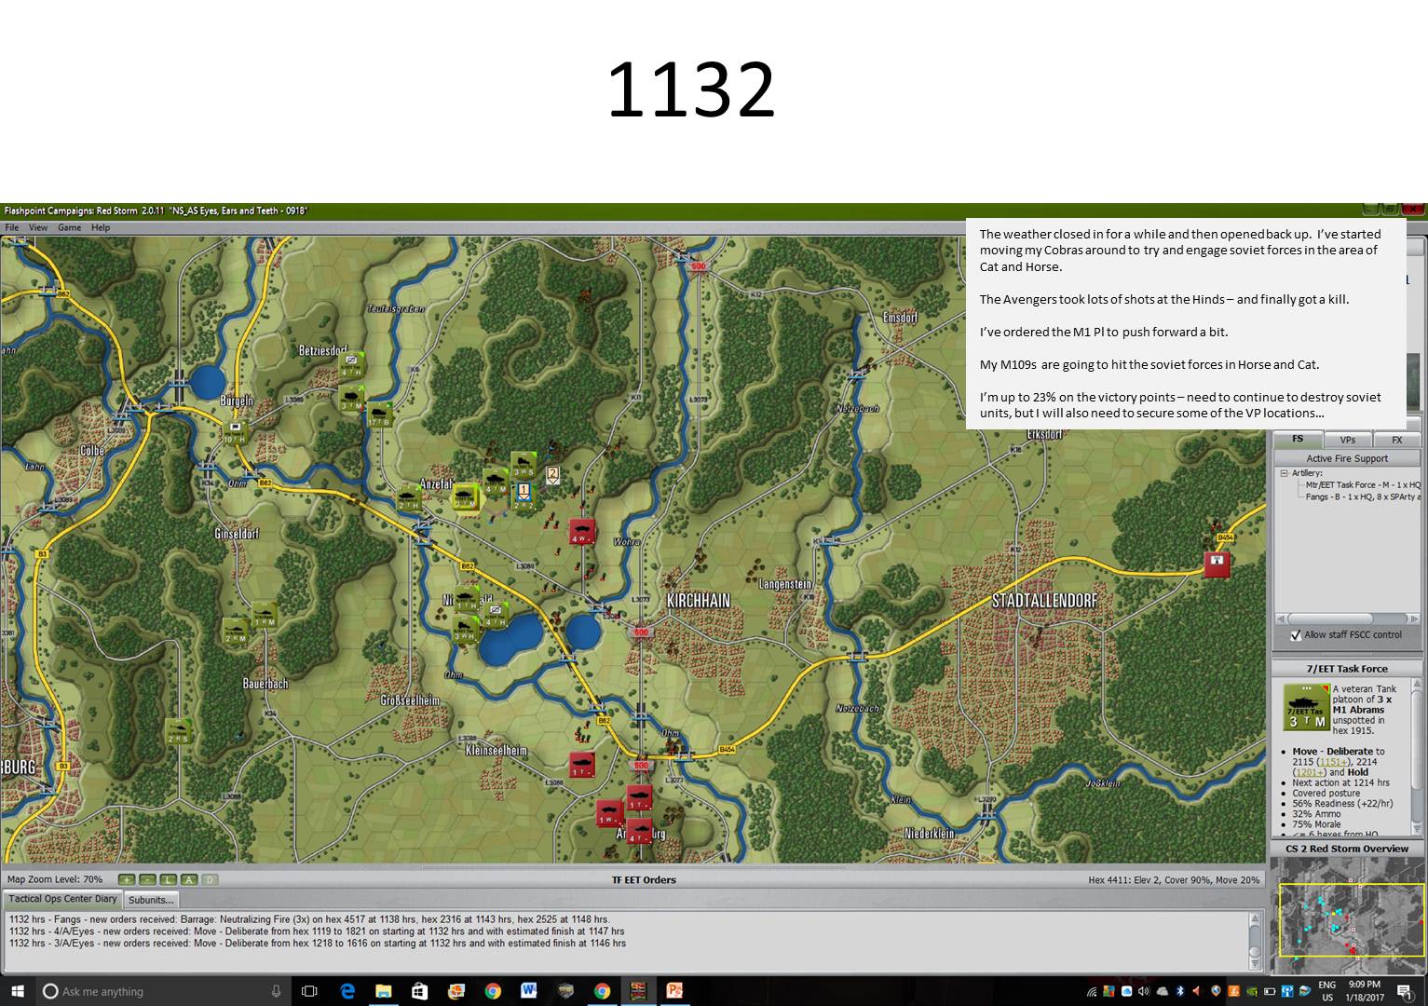Select Fangs - B artillery entry

pyautogui.click(x=1363, y=496)
